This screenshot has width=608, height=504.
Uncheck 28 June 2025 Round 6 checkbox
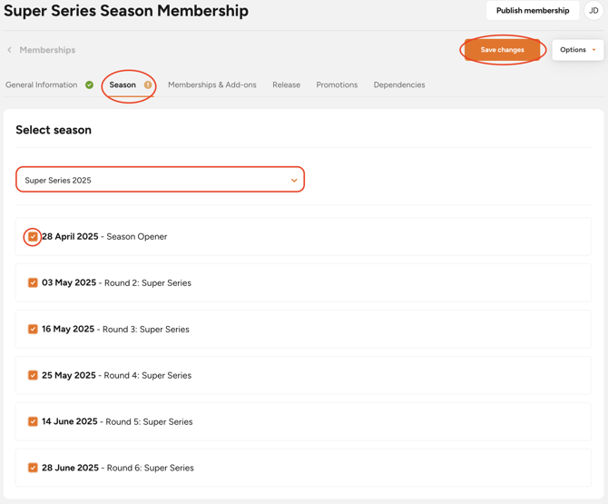coord(33,468)
